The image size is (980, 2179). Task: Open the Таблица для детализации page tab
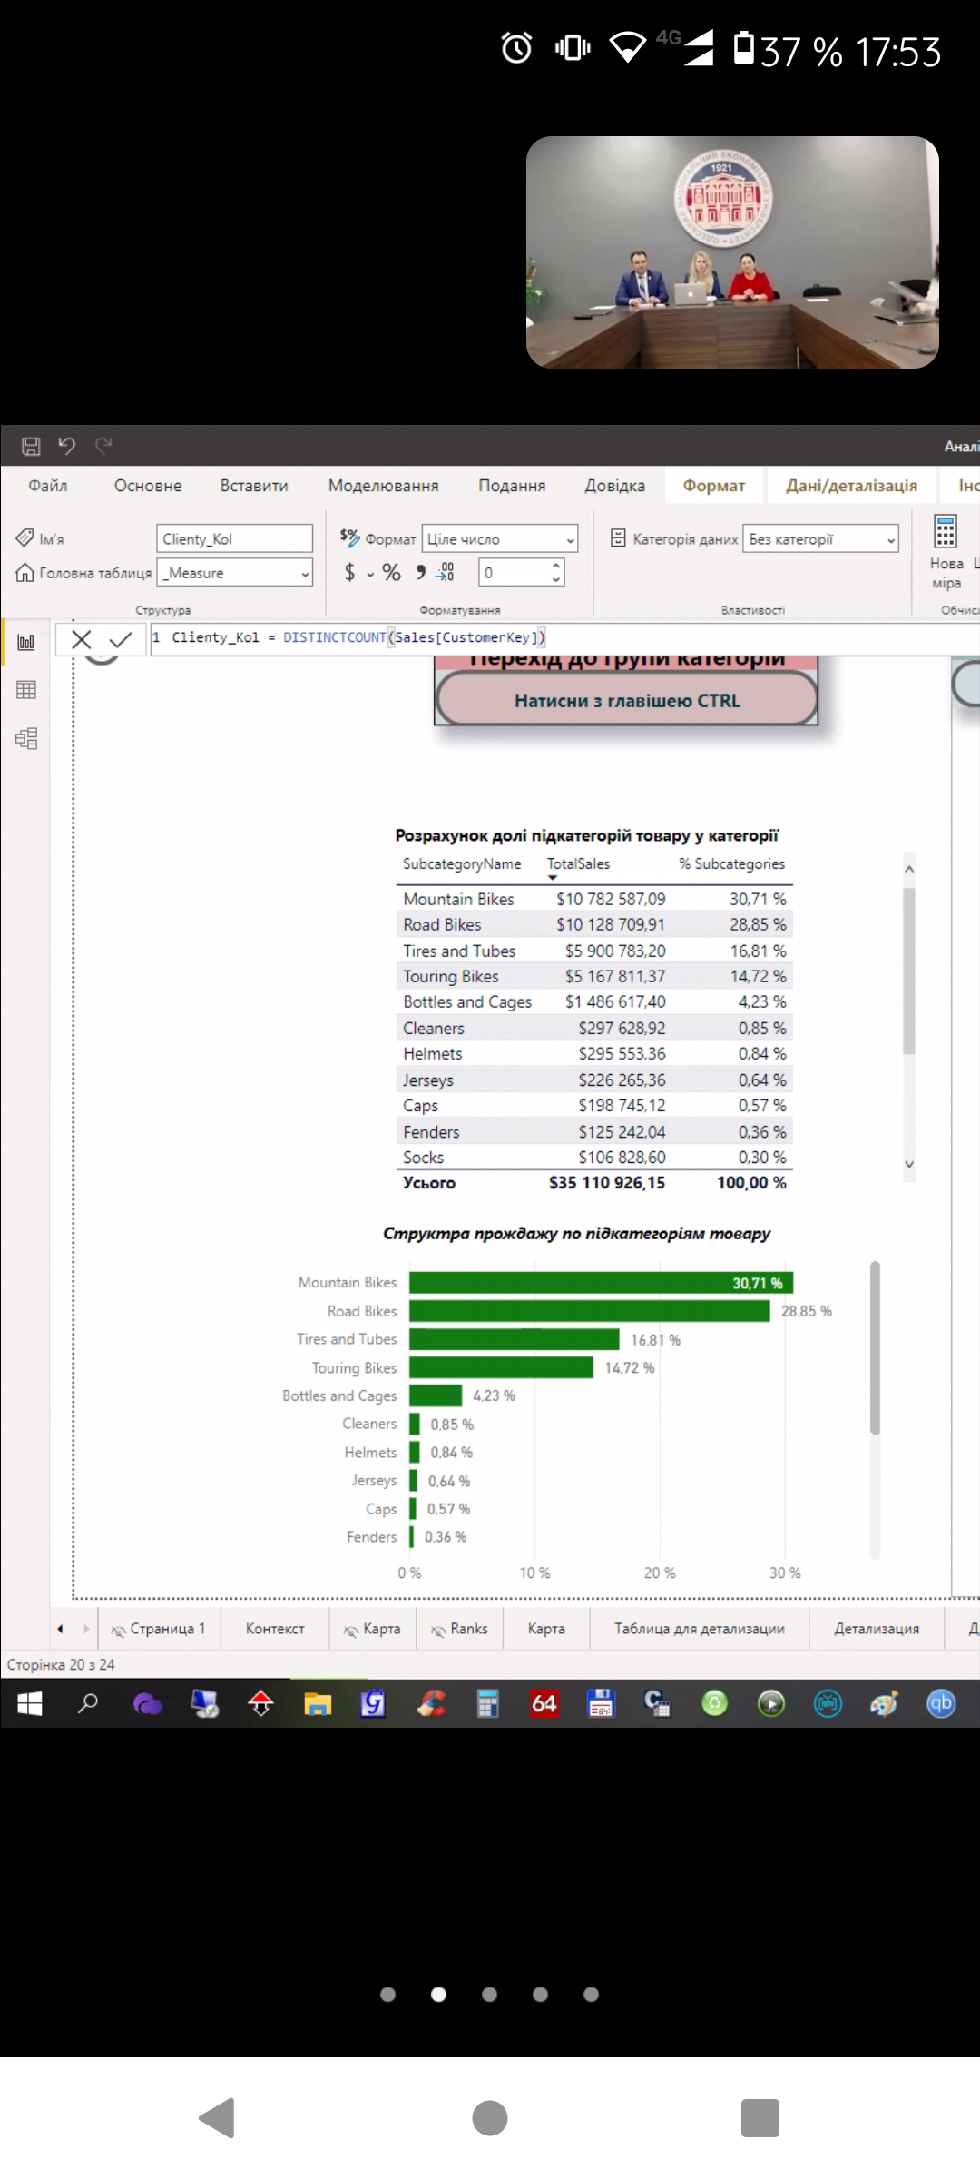(x=699, y=1629)
